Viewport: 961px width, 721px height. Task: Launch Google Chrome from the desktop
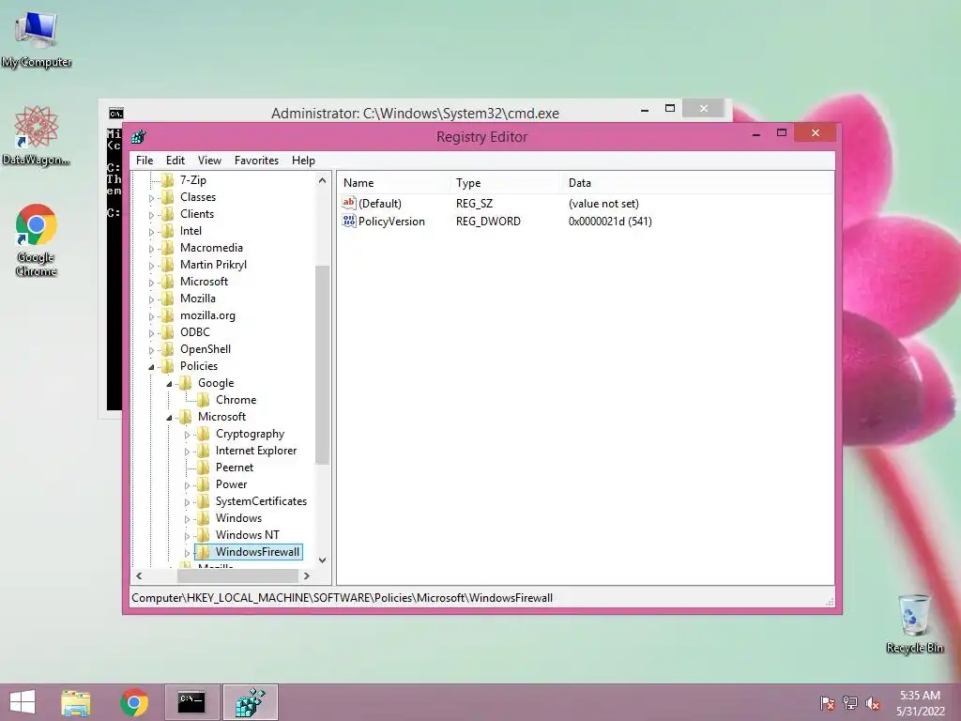point(37,239)
